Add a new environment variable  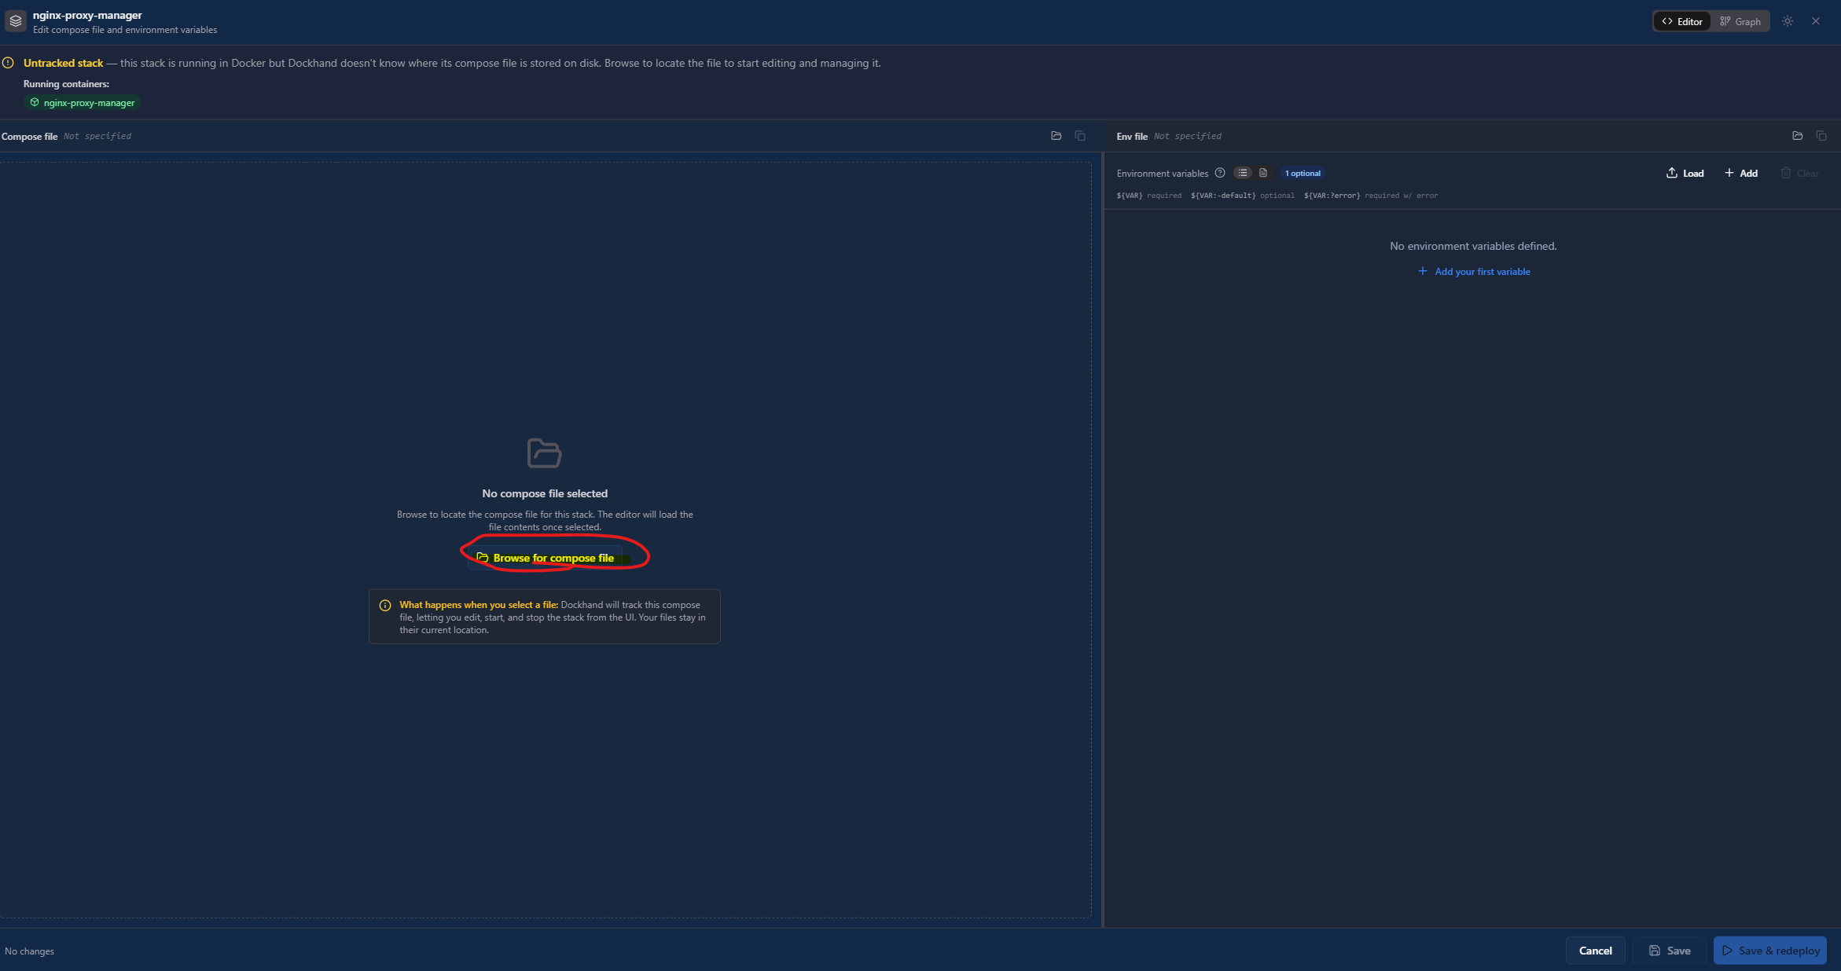[1741, 173]
